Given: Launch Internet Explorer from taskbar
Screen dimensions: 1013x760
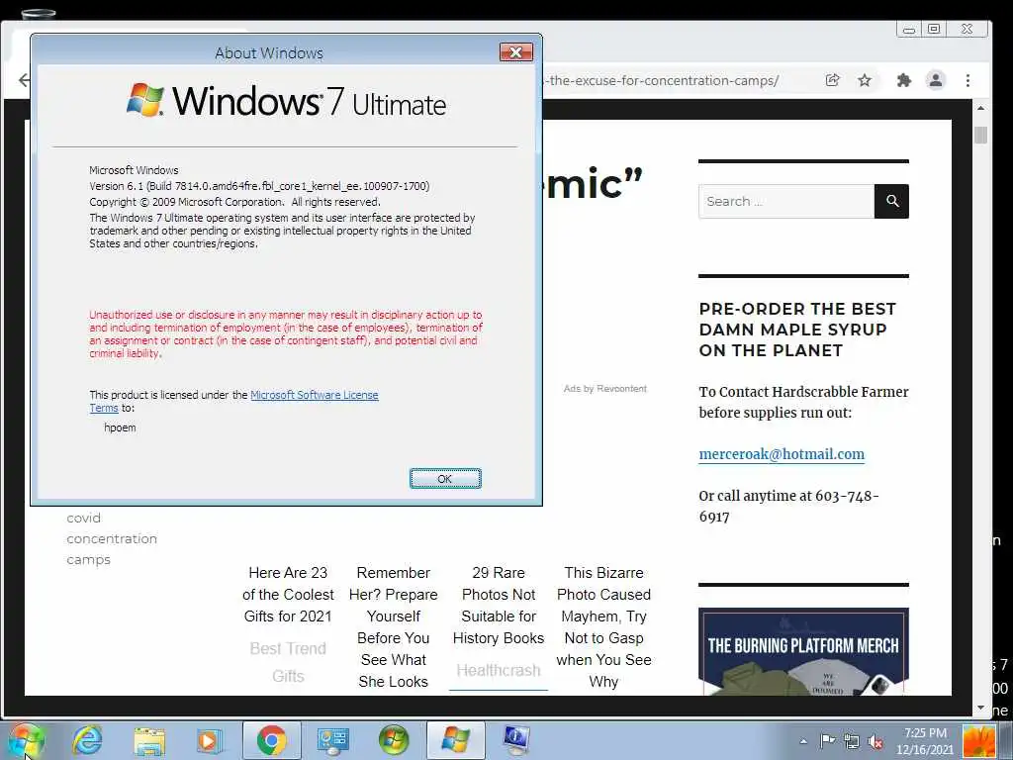Looking at the screenshot, I should pyautogui.click(x=87, y=740).
